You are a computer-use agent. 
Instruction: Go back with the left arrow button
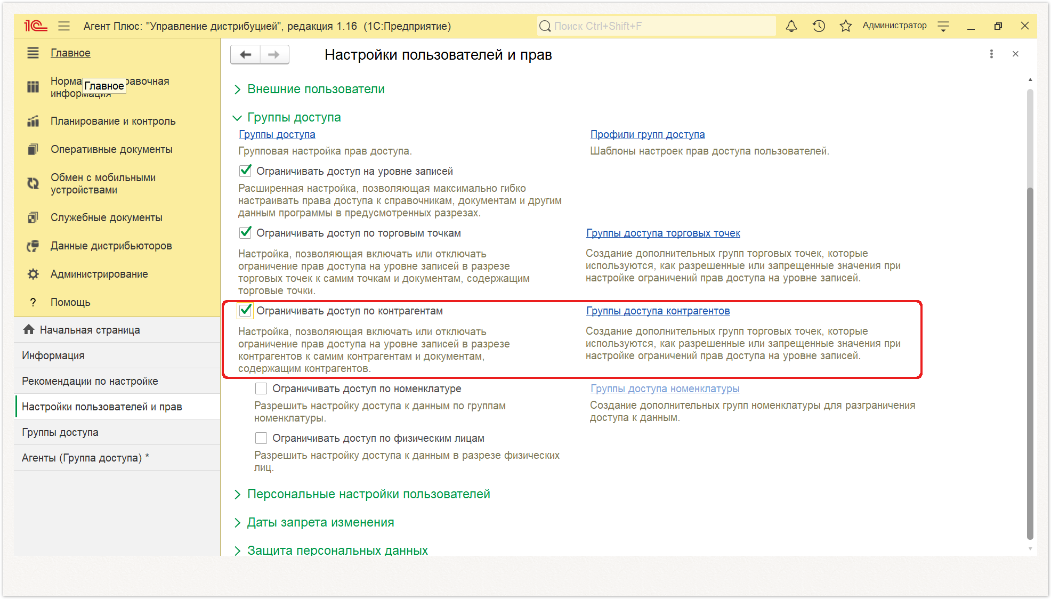[245, 54]
